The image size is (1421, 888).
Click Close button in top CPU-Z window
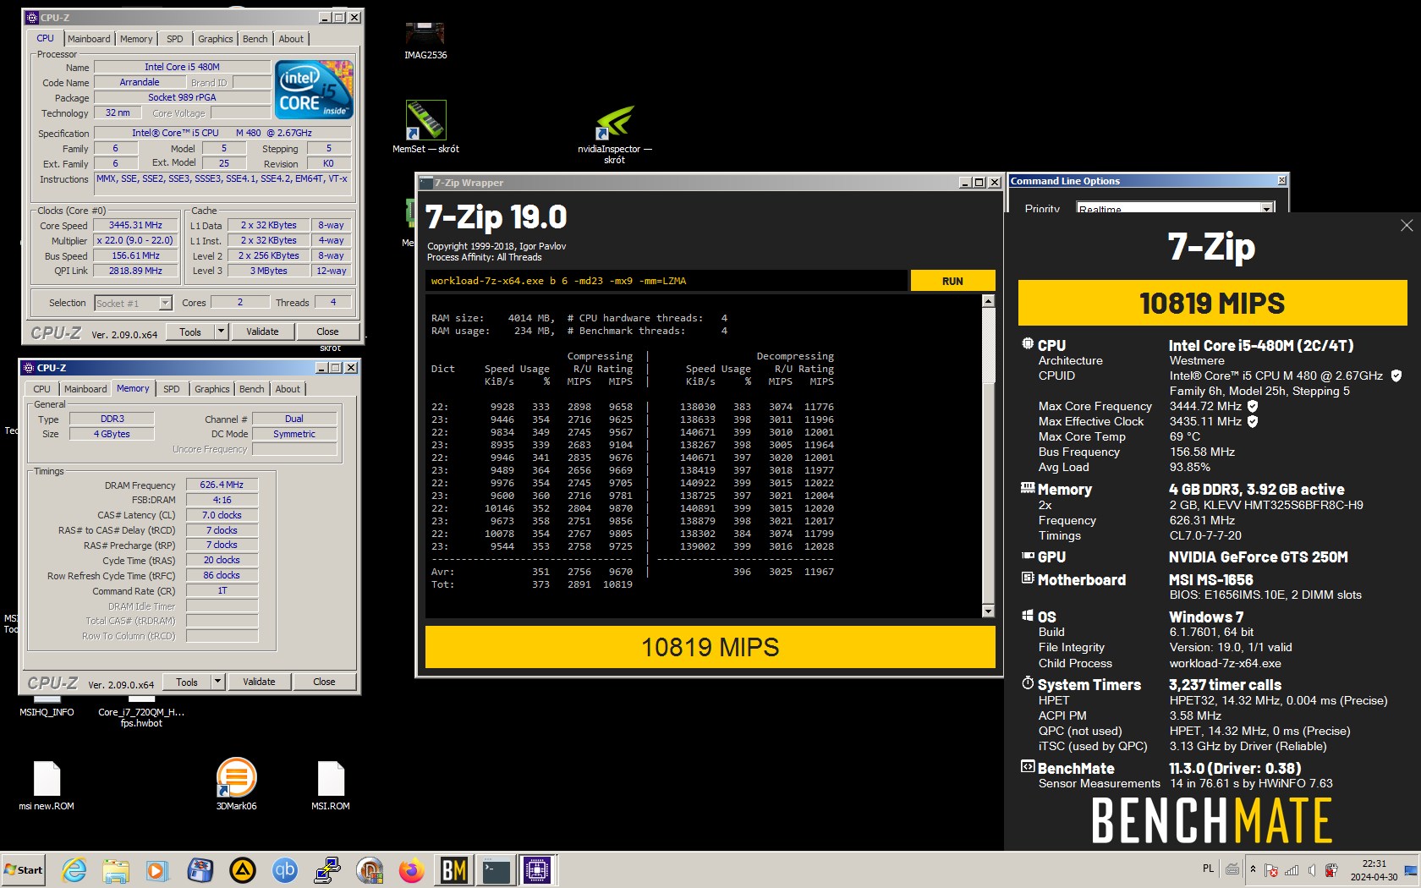[x=327, y=332]
